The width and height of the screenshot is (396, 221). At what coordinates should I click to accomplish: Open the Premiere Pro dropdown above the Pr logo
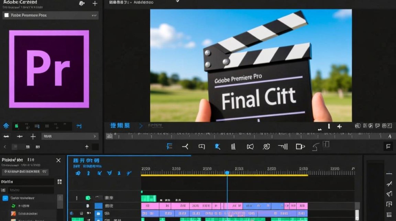click(x=50, y=15)
